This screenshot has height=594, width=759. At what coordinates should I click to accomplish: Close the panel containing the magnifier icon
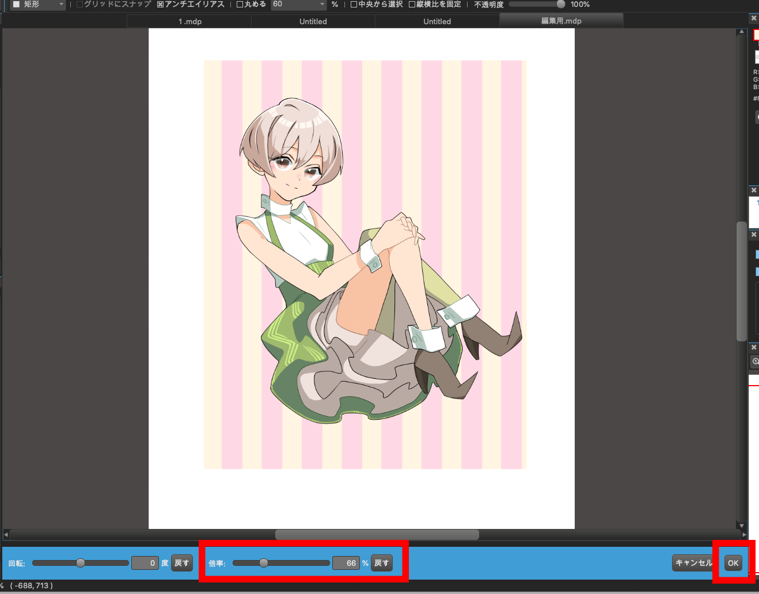tap(754, 348)
